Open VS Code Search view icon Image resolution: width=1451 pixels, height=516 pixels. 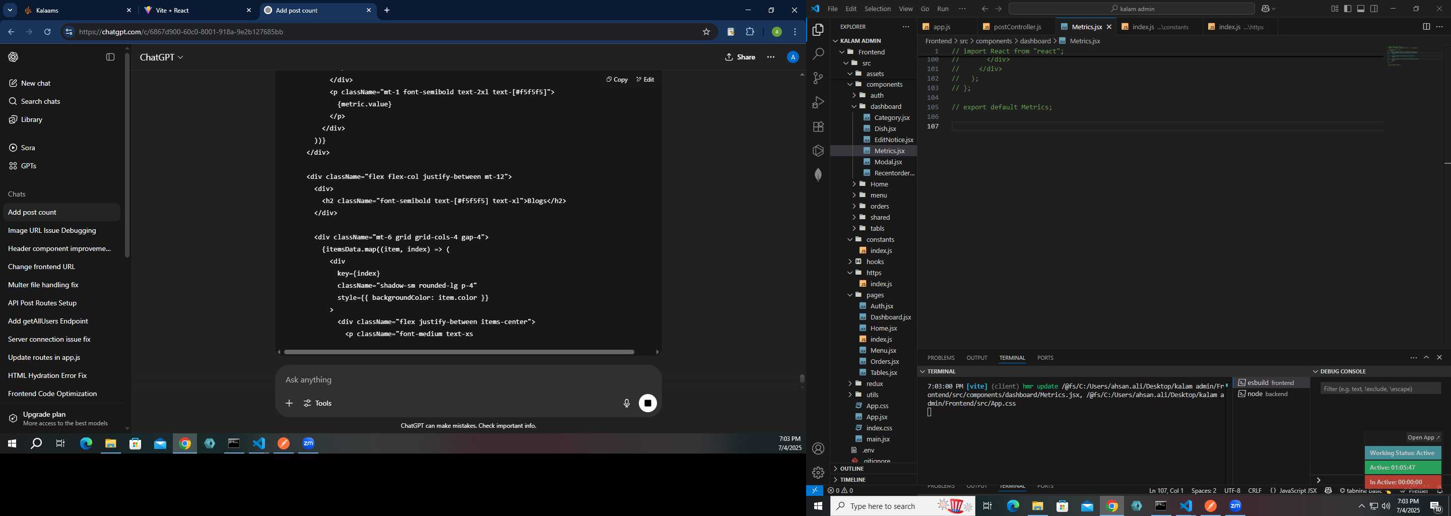pyautogui.click(x=818, y=54)
